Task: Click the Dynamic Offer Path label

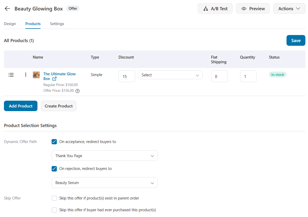Action: click(x=20, y=142)
